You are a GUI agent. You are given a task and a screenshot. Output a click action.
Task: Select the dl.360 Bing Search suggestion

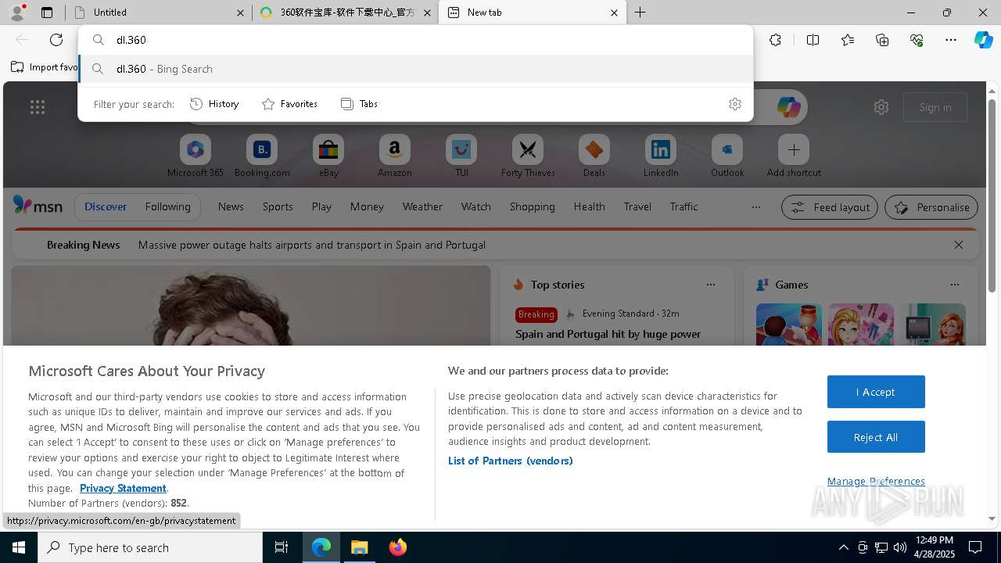415,69
